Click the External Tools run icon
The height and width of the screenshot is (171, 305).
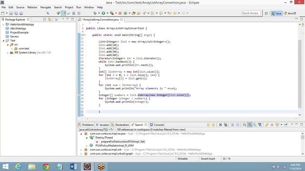coord(112,13)
